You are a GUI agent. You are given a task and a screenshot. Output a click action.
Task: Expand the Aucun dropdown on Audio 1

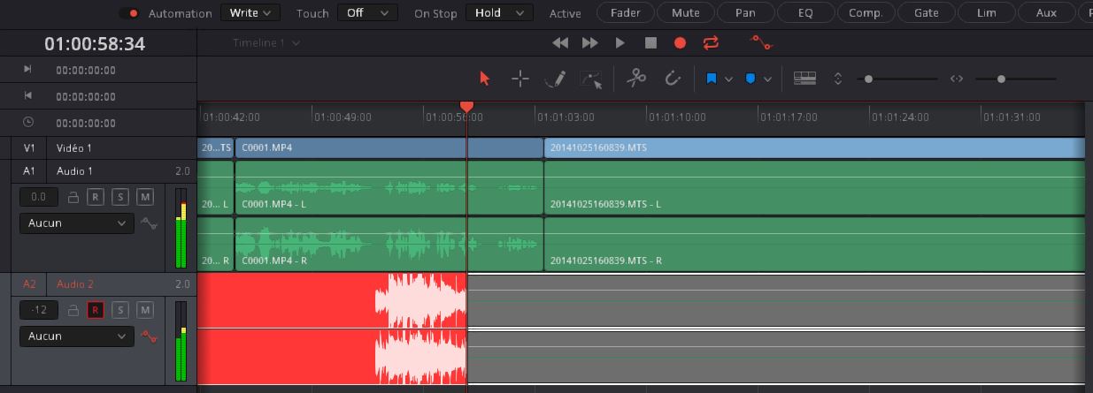tap(76, 223)
